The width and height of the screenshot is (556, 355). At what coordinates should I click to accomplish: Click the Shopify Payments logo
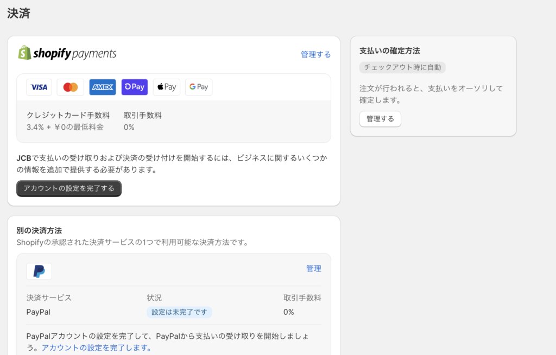[x=67, y=53]
